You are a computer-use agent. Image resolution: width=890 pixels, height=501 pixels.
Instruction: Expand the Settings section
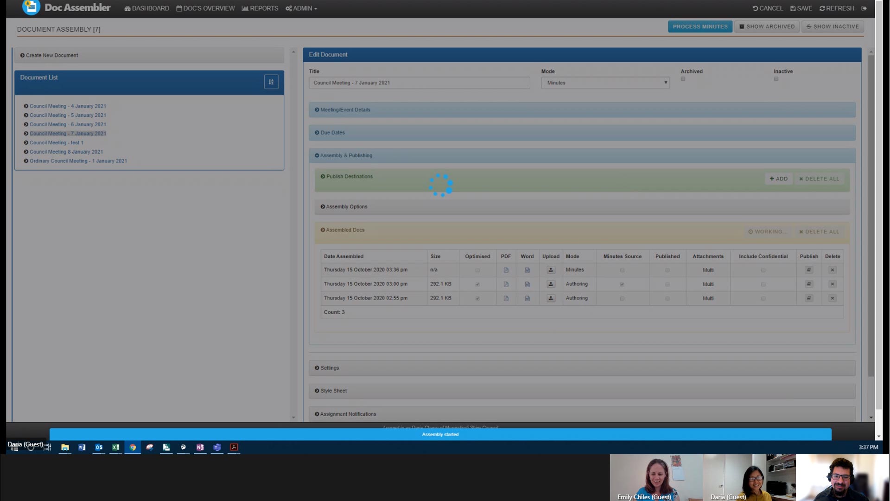[x=582, y=368]
